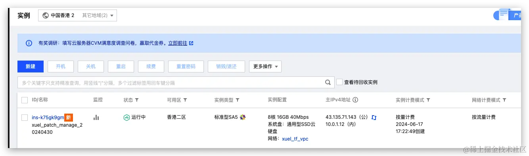The height and width of the screenshot is (156, 529).
Task: Click the 续费 button
Action: (151, 67)
